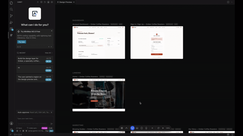
Task: Open MCP servers icon in Caret header
Action: point(41,2)
